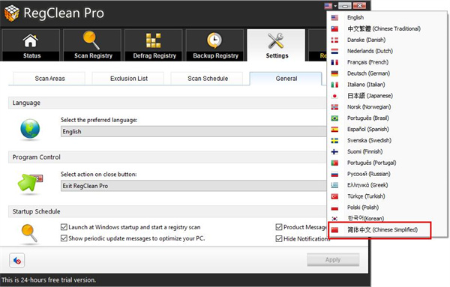Screen dimensions: 450x287
Task: Choose English from language menu
Action: (x=388, y=17)
